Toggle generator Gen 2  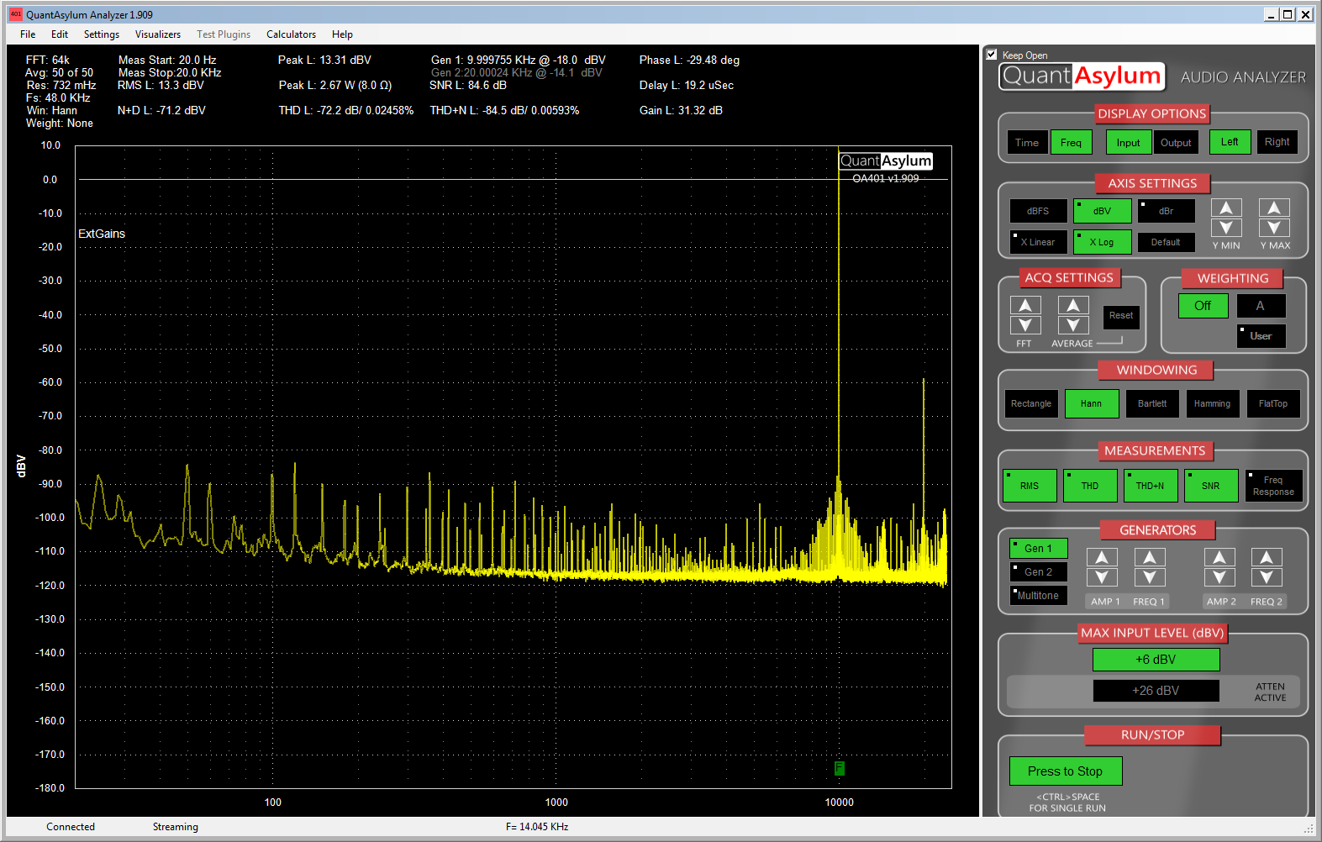[1039, 572]
